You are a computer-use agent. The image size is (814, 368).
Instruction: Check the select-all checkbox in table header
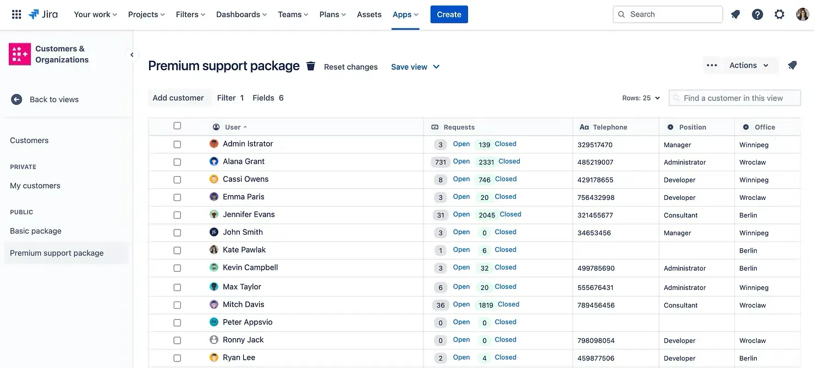(x=177, y=125)
